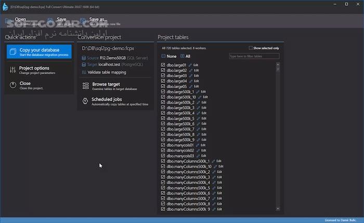Click pencil icon for dbo.manycols03
The height and width of the screenshot is (223, 364).
tap(198, 156)
